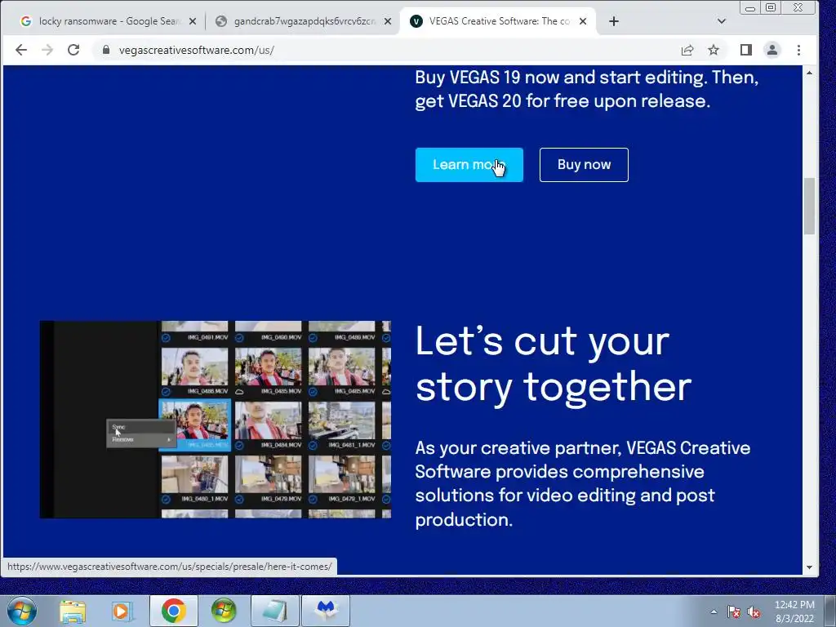The height and width of the screenshot is (627, 836).
Task: Click the Malwarebytes taskbar icon
Action: click(x=326, y=611)
